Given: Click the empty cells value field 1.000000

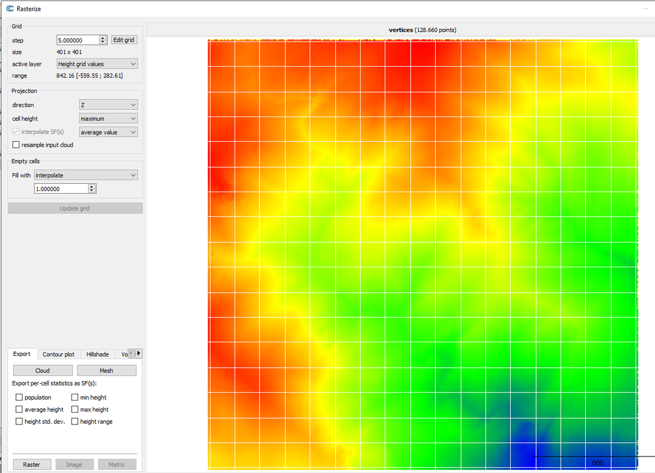Looking at the screenshot, I should coord(61,189).
